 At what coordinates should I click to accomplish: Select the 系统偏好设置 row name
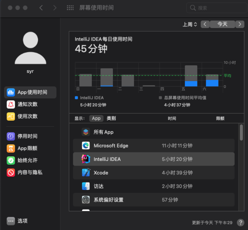(x=108, y=200)
